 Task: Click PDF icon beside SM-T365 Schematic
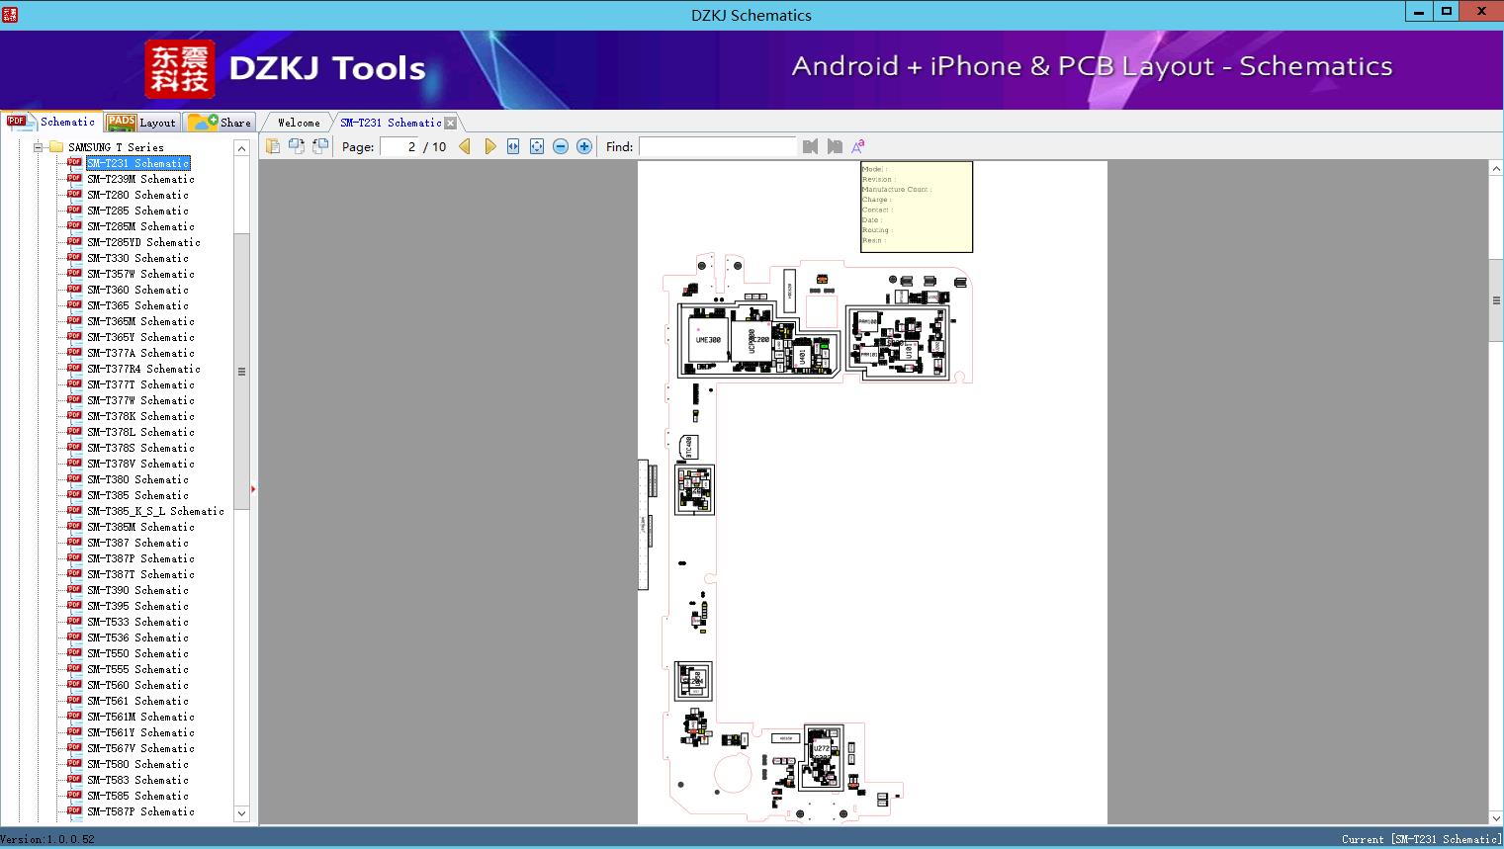[x=74, y=304]
